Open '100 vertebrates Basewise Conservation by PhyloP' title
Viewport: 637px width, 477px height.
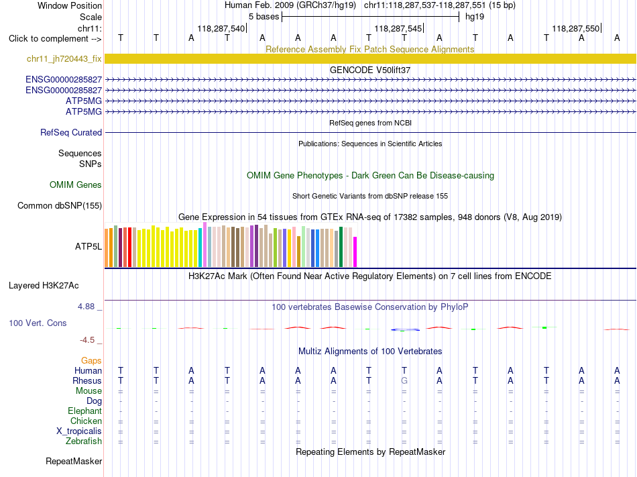point(370,307)
